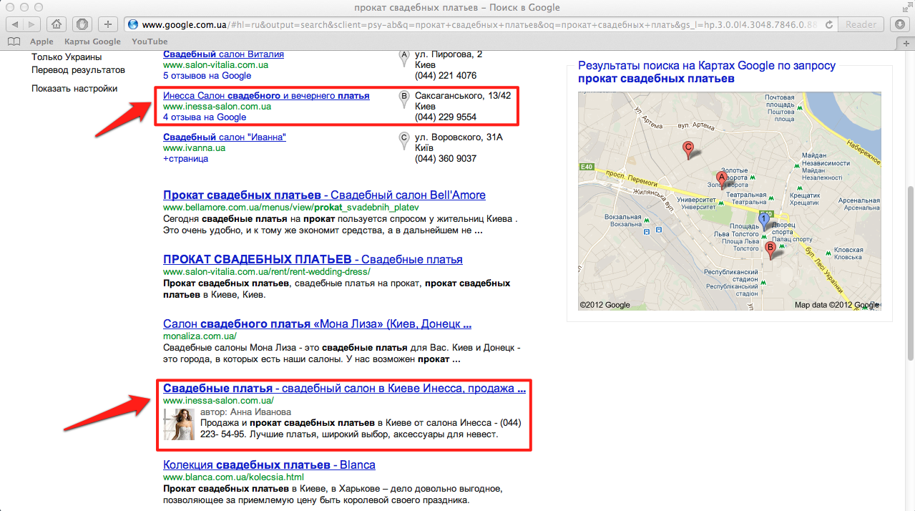Viewport: 915px width, 511px height.
Task: Open the Apple bookmark
Action: (x=41, y=42)
